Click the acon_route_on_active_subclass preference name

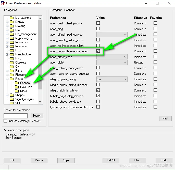pos(70,74)
